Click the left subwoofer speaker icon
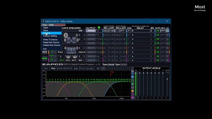 [x=68, y=57]
